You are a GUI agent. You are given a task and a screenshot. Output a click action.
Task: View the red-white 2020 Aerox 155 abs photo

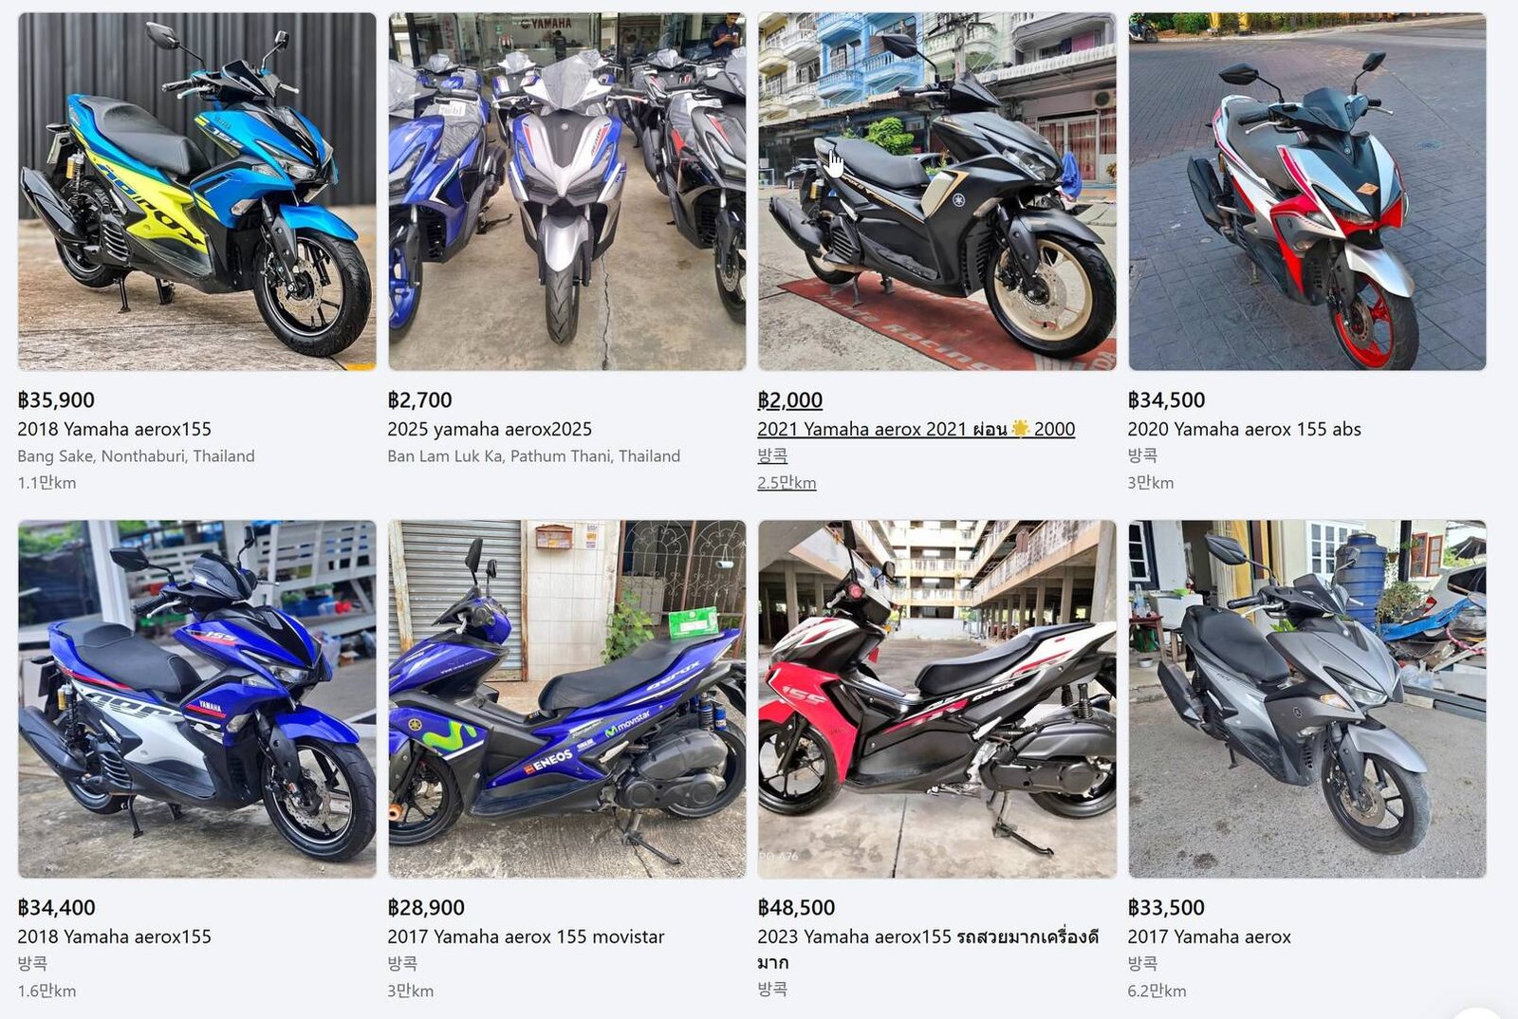[x=1307, y=191]
